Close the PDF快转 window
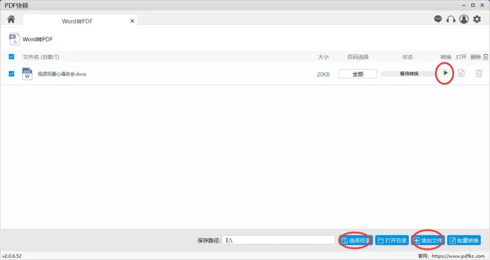The width and height of the screenshot is (490, 260). point(482,6)
